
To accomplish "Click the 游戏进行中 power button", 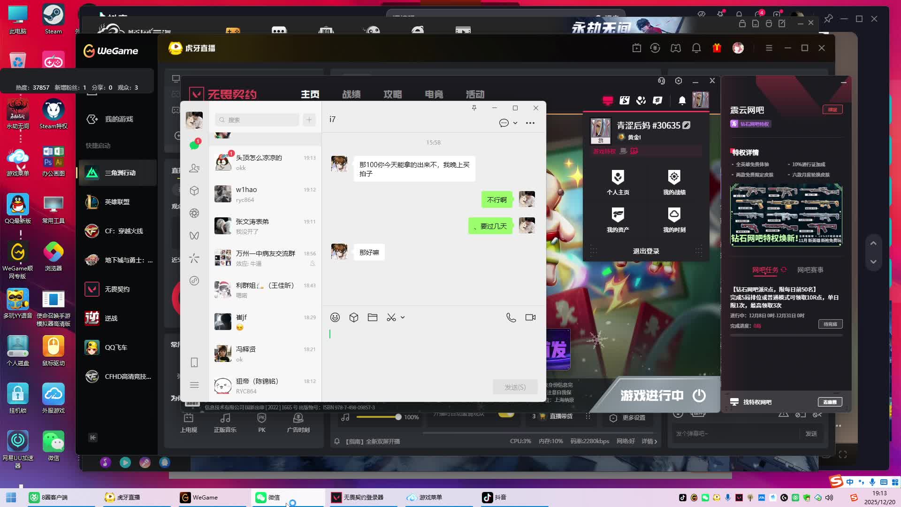I will coord(699,395).
